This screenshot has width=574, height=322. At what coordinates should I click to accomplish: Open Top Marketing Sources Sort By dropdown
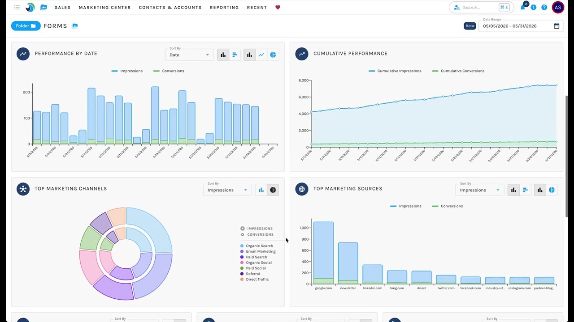(479, 190)
